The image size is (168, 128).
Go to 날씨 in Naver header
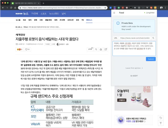[64, 13]
